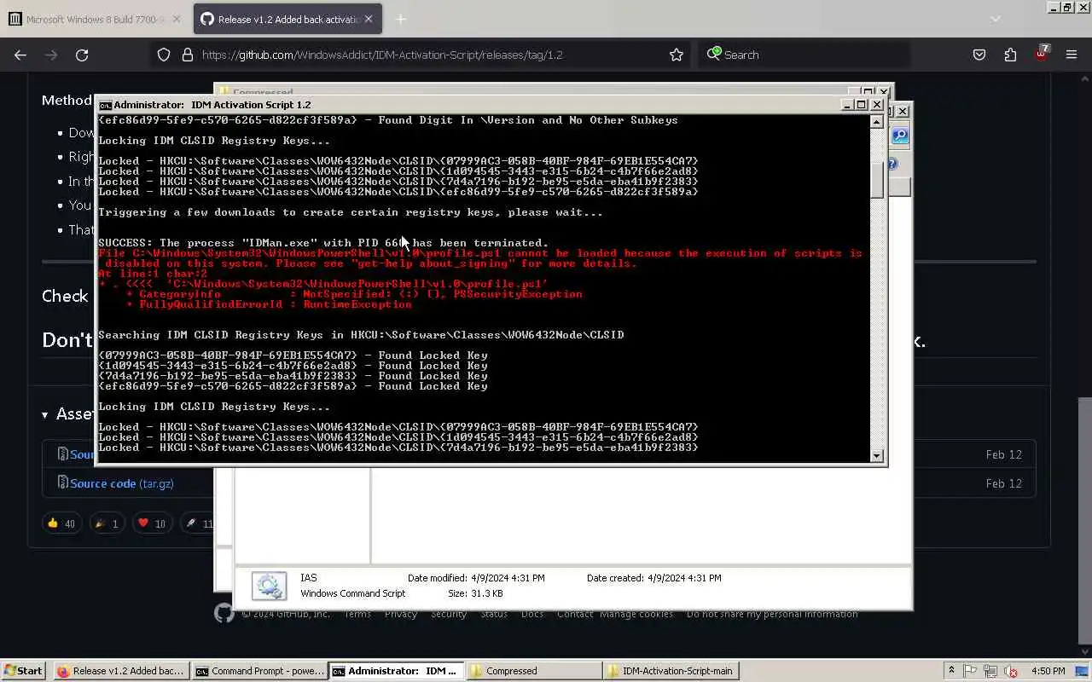The height and width of the screenshot is (682, 1092).
Task: Open the Manage cookies footer link
Action: [x=636, y=614]
